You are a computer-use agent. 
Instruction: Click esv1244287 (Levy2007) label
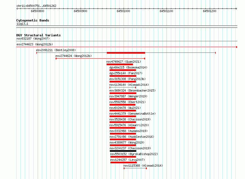pos(127,160)
